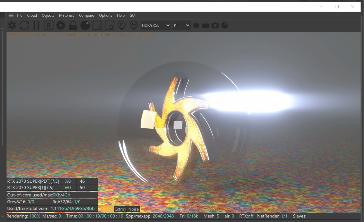Toggle the render region R icon

tap(48, 25)
